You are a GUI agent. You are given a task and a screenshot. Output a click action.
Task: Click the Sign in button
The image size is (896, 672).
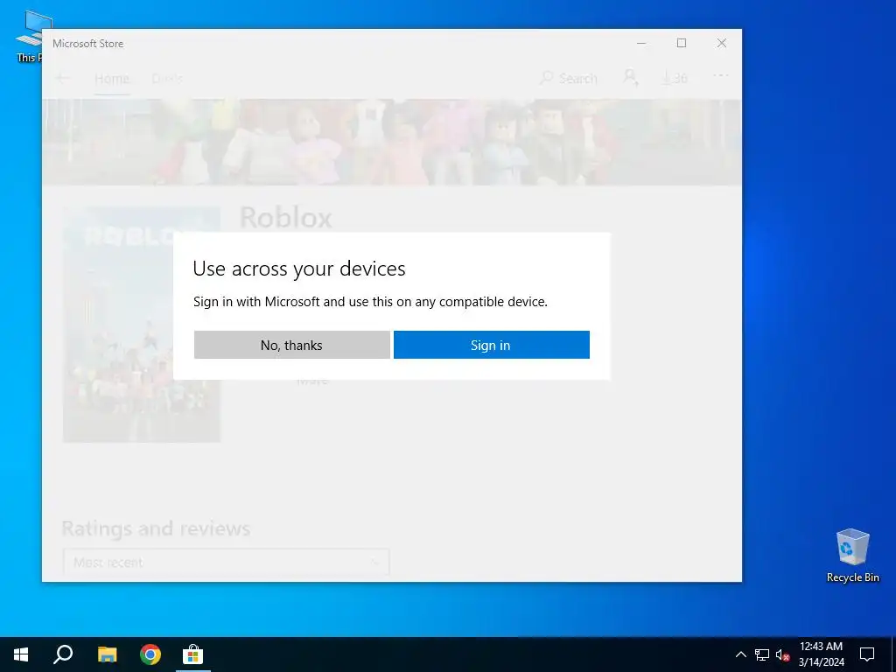click(x=492, y=345)
